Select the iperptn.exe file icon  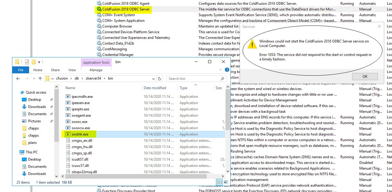pyautogui.click(x=68, y=109)
